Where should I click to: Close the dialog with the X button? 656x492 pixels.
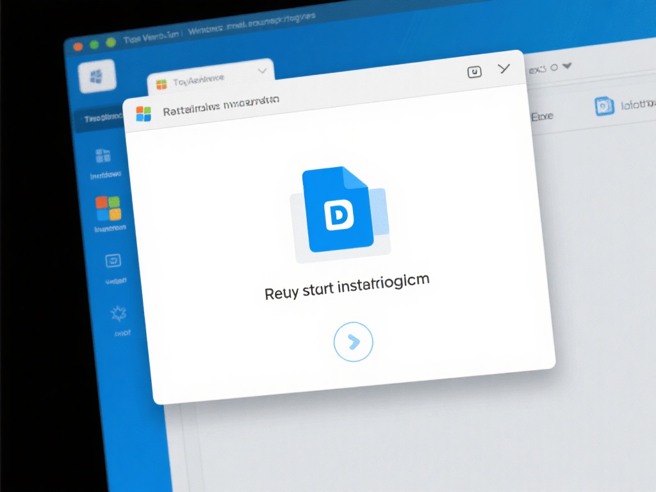[504, 69]
